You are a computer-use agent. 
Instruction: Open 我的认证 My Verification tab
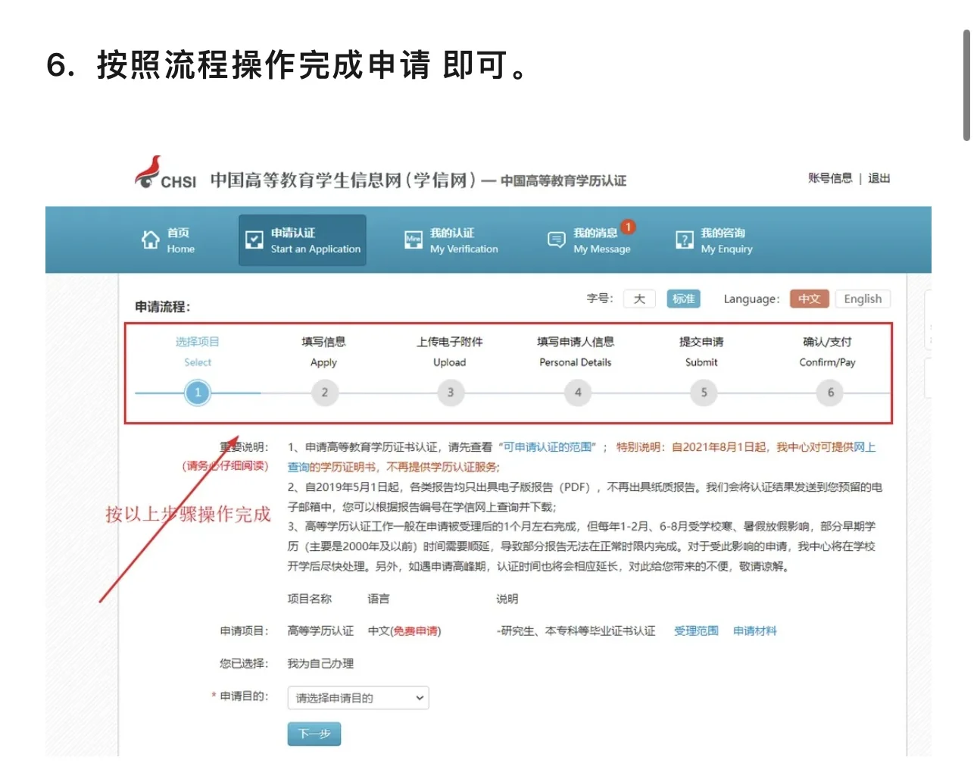coord(451,240)
